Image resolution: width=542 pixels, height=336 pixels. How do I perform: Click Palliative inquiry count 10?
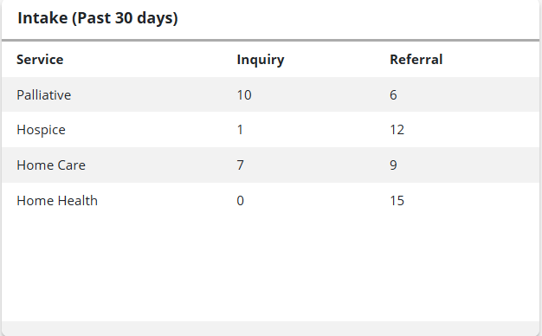coord(244,94)
